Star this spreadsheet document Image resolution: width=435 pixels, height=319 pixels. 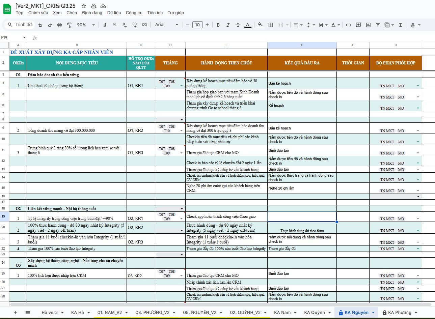tap(84, 6)
